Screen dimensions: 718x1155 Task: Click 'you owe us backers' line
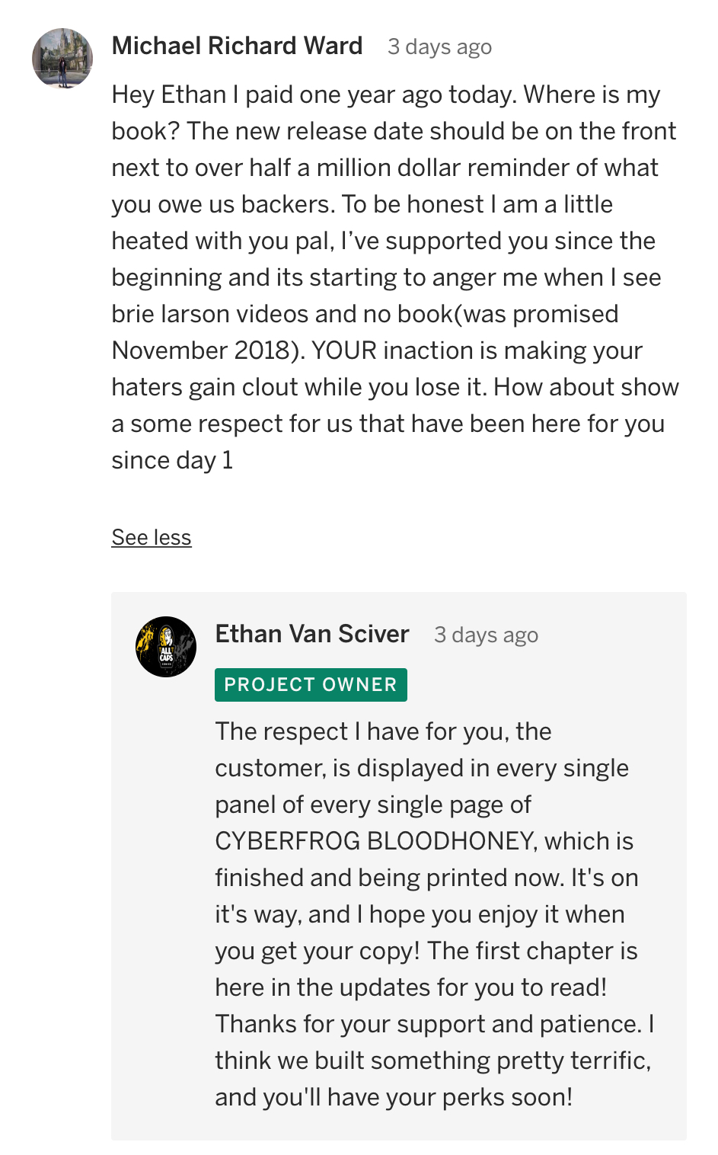click(223, 204)
